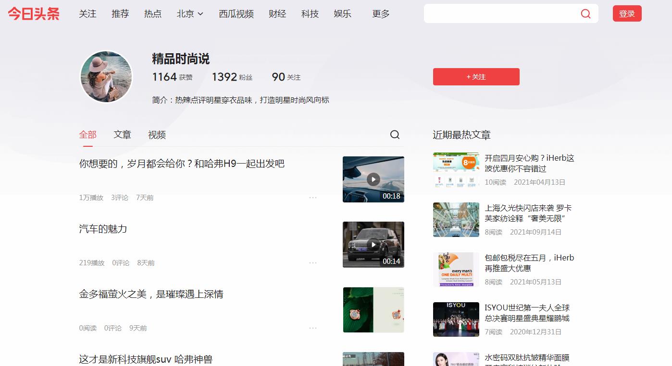The width and height of the screenshot is (672, 366).
Task: Open more options for 金多福萤火之美 post
Action: pyautogui.click(x=313, y=328)
